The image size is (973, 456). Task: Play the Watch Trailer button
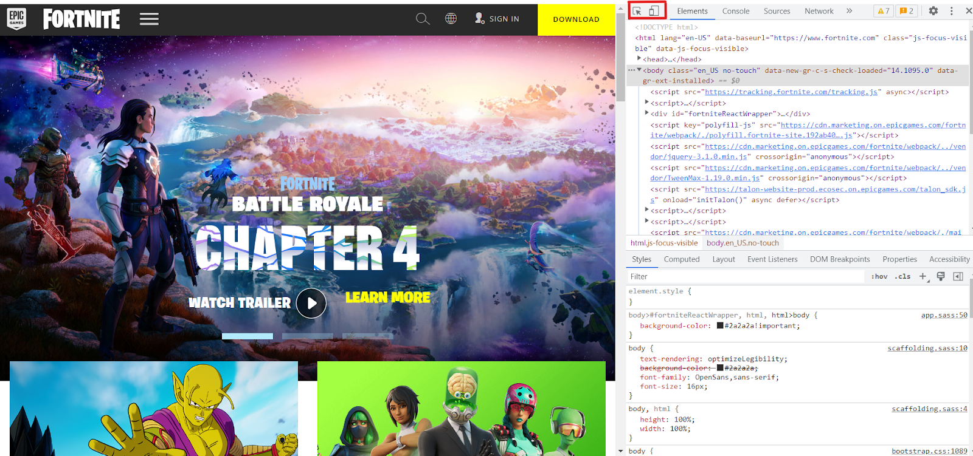pyautogui.click(x=311, y=303)
